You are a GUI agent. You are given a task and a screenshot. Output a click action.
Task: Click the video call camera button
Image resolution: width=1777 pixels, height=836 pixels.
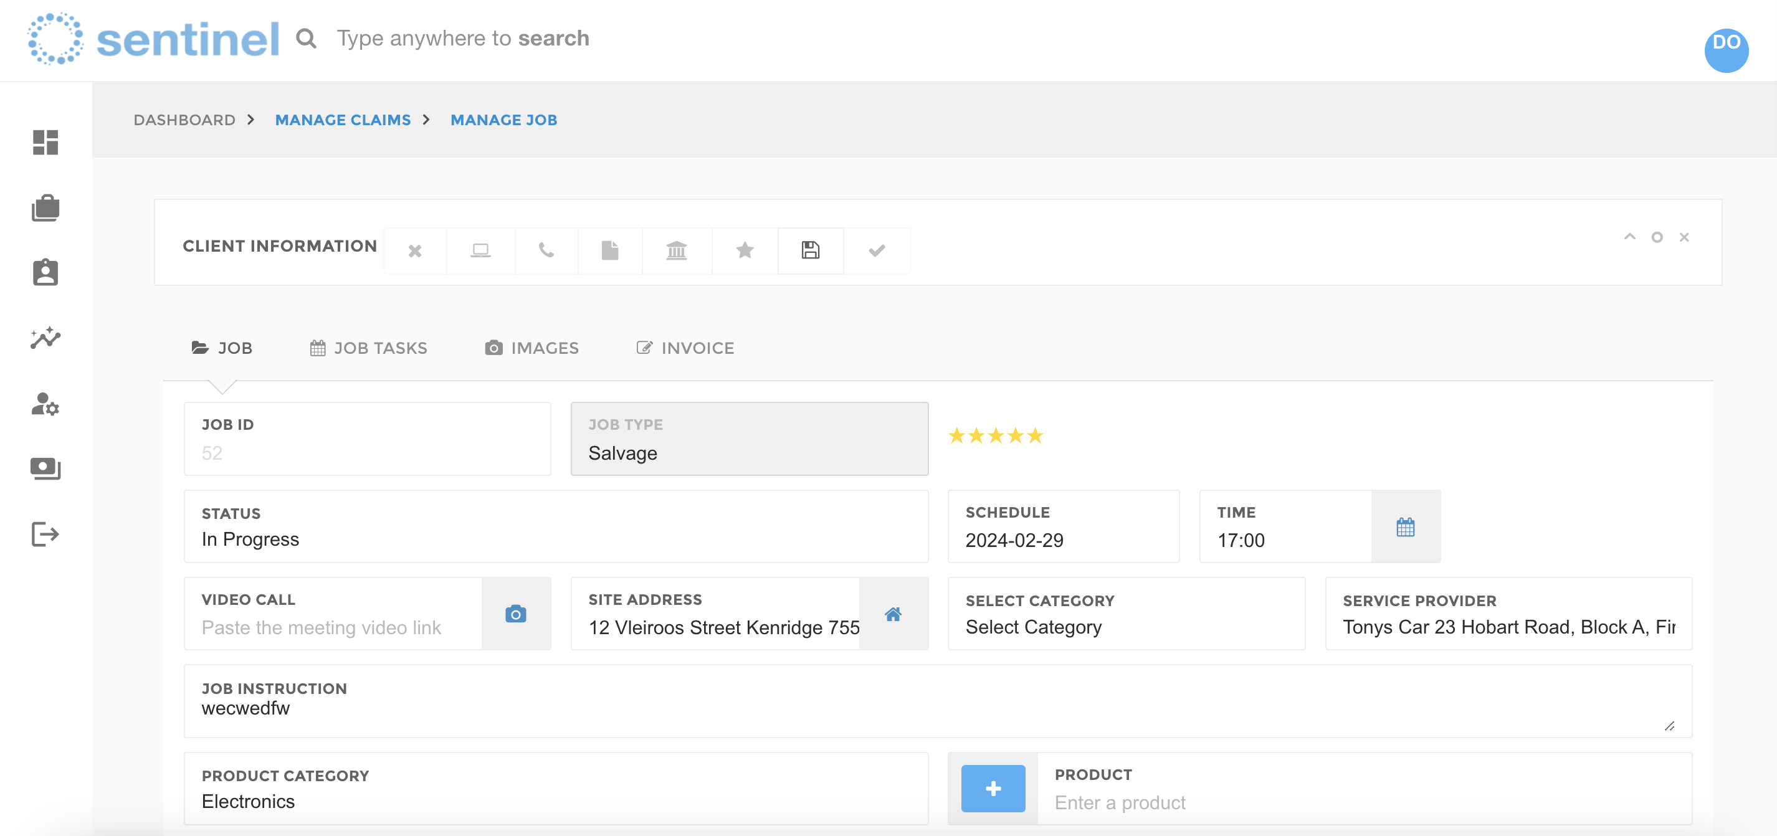tap(515, 613)
